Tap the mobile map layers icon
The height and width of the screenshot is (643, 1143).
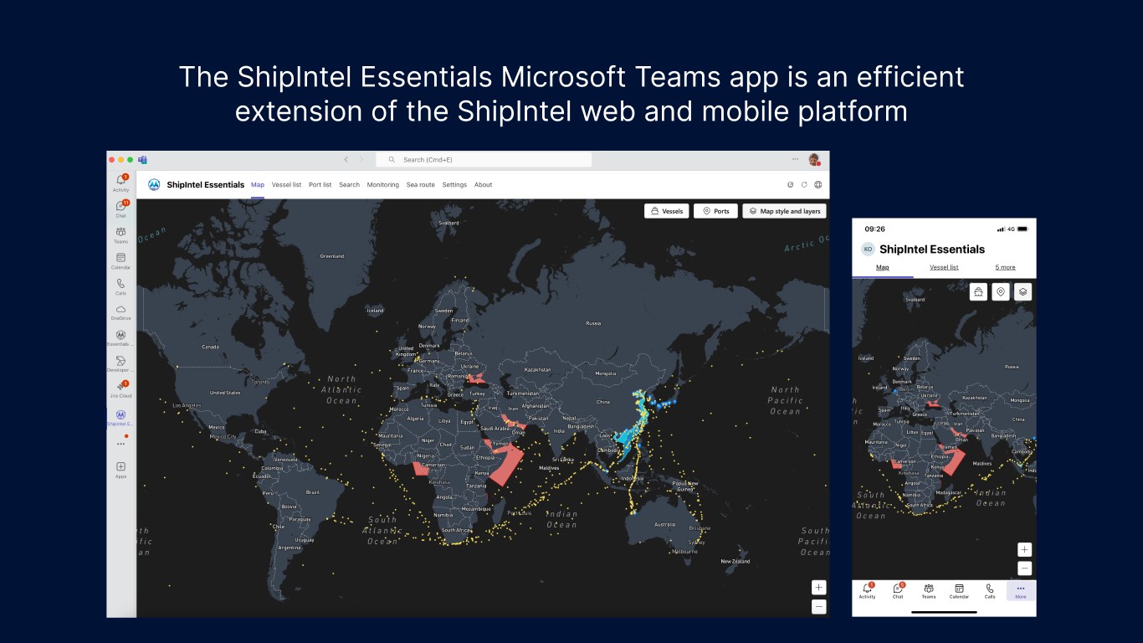coord(1023,291)
